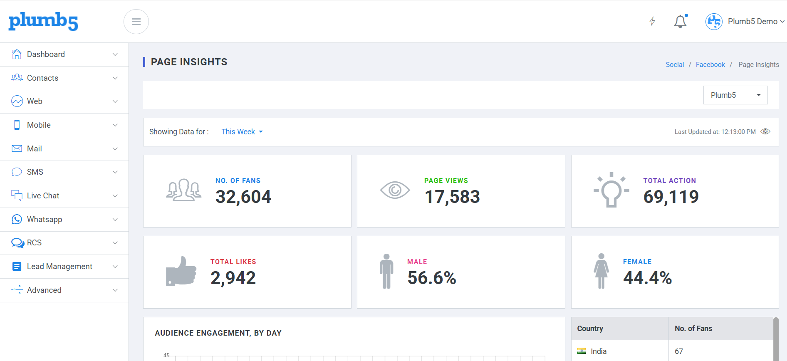
Task: Click the 69,119 total action value
Action: coord(671,197)
